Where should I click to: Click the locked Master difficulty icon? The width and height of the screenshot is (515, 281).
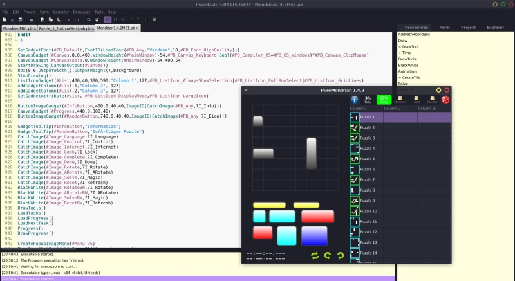[x=432, y=100]
